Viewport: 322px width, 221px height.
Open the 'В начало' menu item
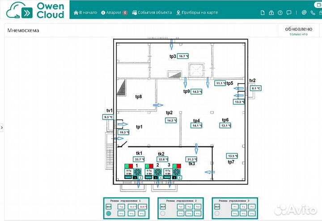click(x=85, y=13)
